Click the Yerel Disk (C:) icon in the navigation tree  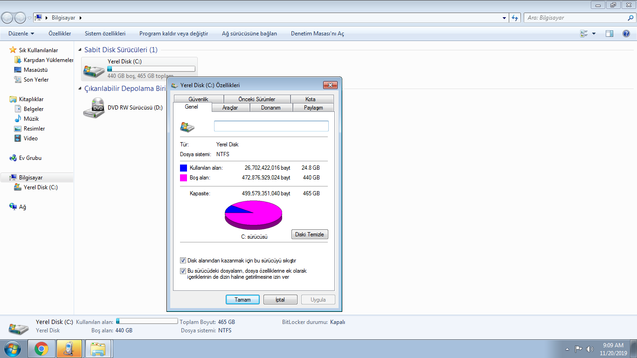point(18,187)
